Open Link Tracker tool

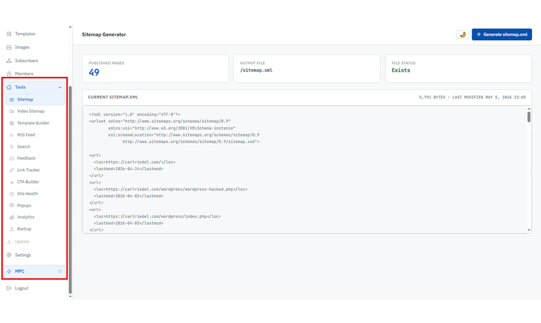point(28,170)
